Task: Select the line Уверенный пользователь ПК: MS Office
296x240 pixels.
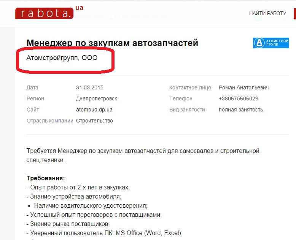Action: tap(105, 233)
